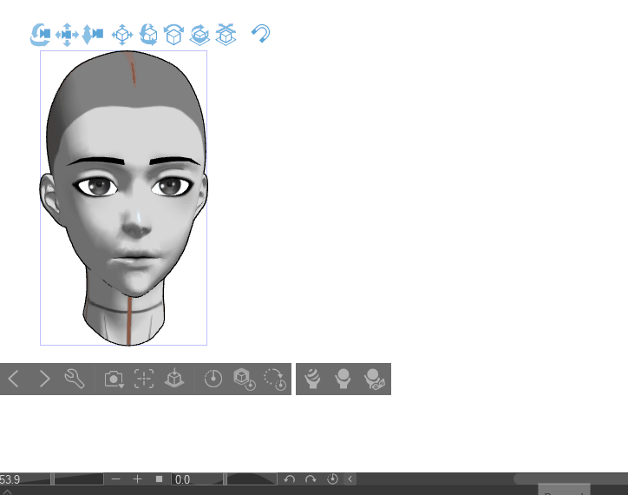Click the reset model scale dial icon

(x=213, y=379)
